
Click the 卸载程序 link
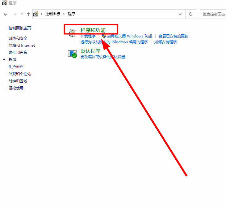(x=88, y=36)
